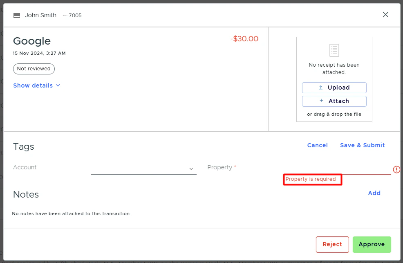
Task: Click the Property is required error message
Action: click(x=312, y=180)
